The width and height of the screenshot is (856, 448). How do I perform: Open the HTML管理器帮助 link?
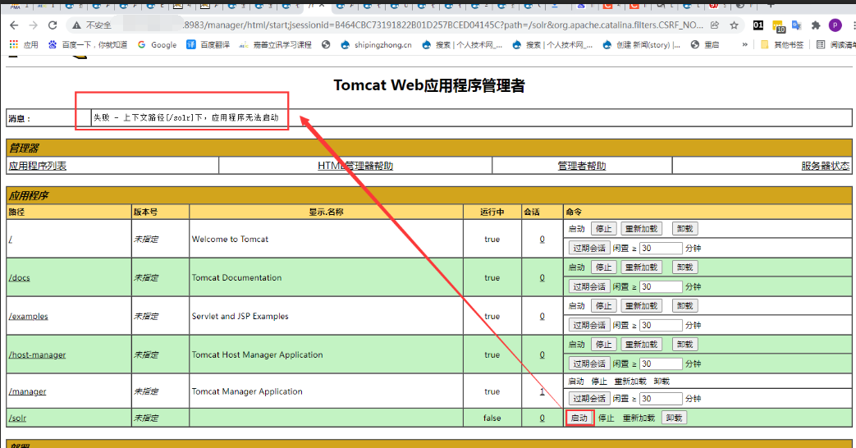[355, 166]
